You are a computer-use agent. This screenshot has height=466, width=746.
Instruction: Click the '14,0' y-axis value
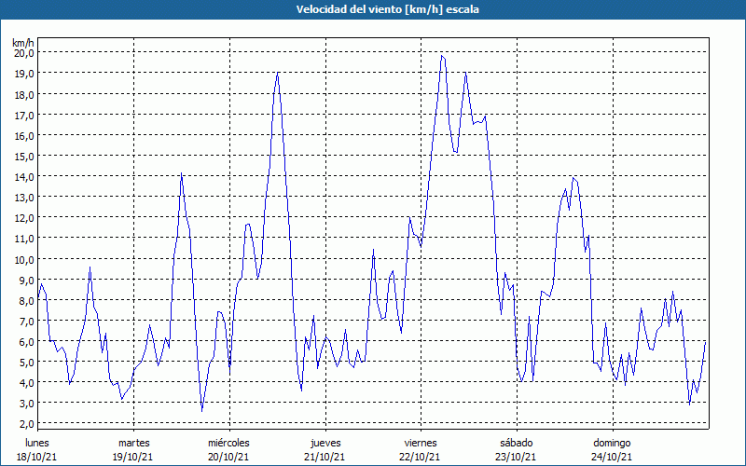coord(24,176)
